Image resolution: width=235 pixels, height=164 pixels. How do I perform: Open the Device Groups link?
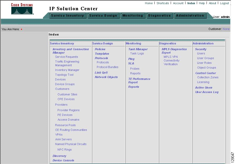65,84
